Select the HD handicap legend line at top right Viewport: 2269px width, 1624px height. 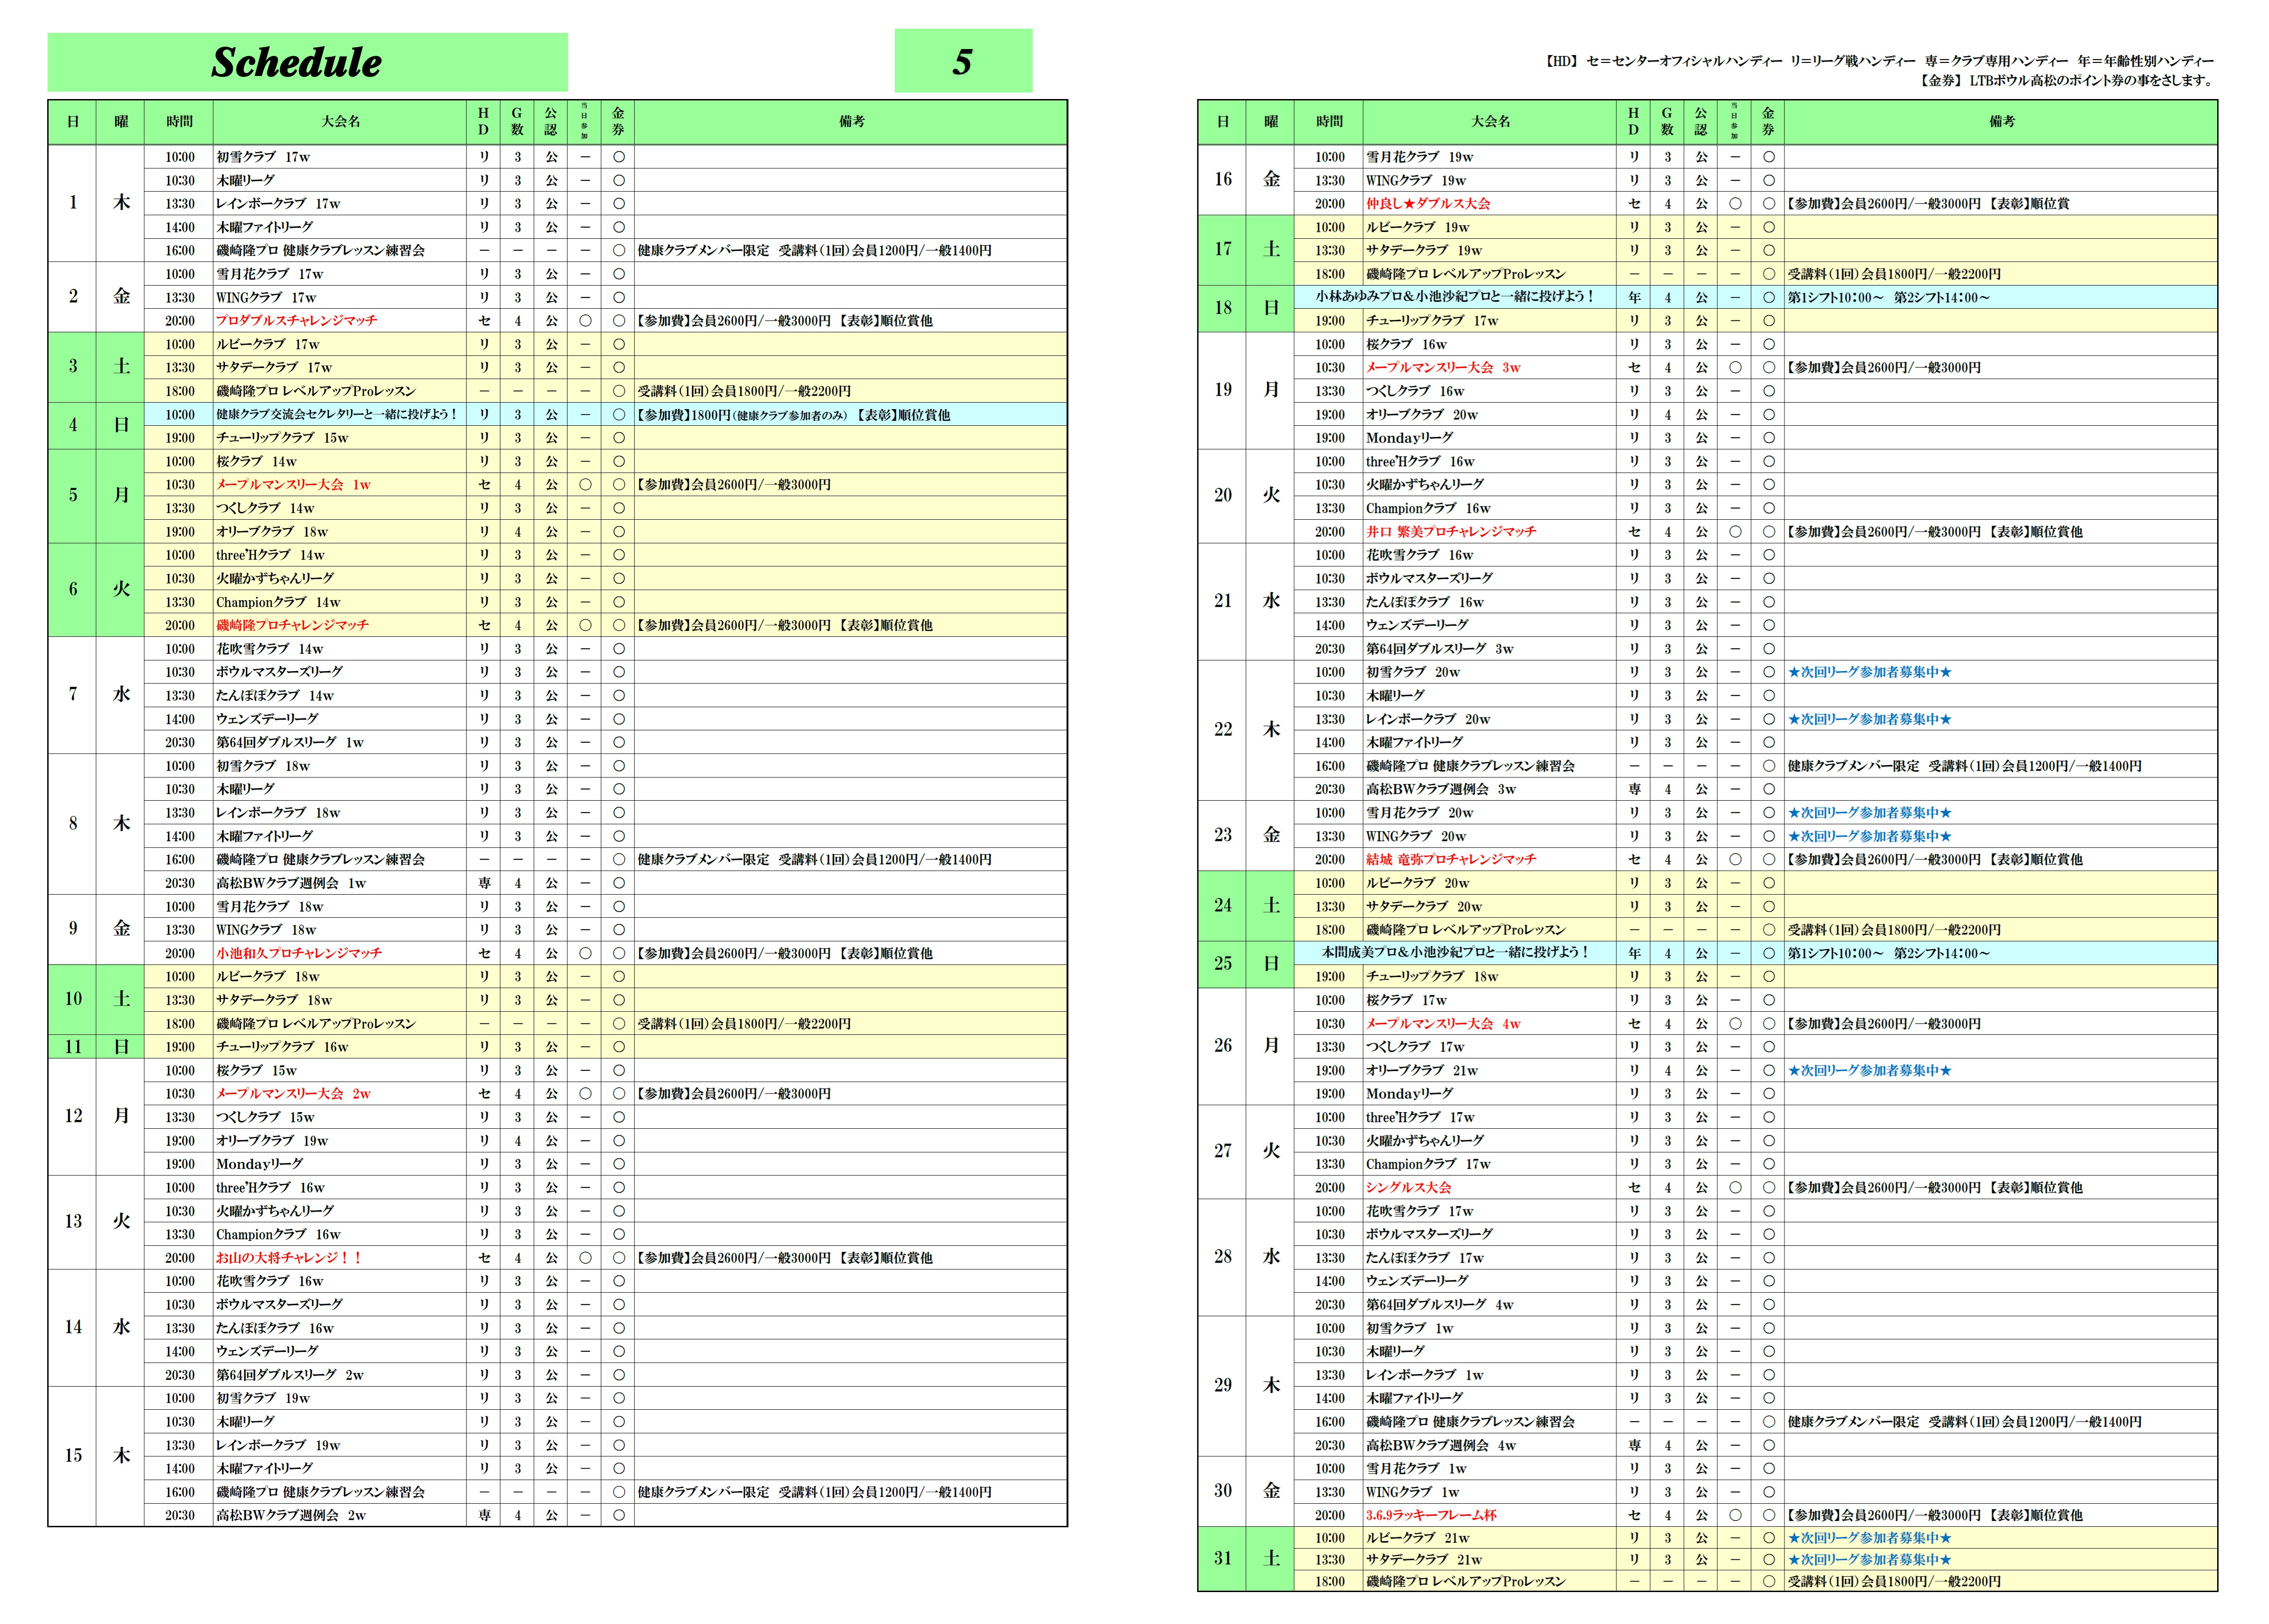point(1879,61)
